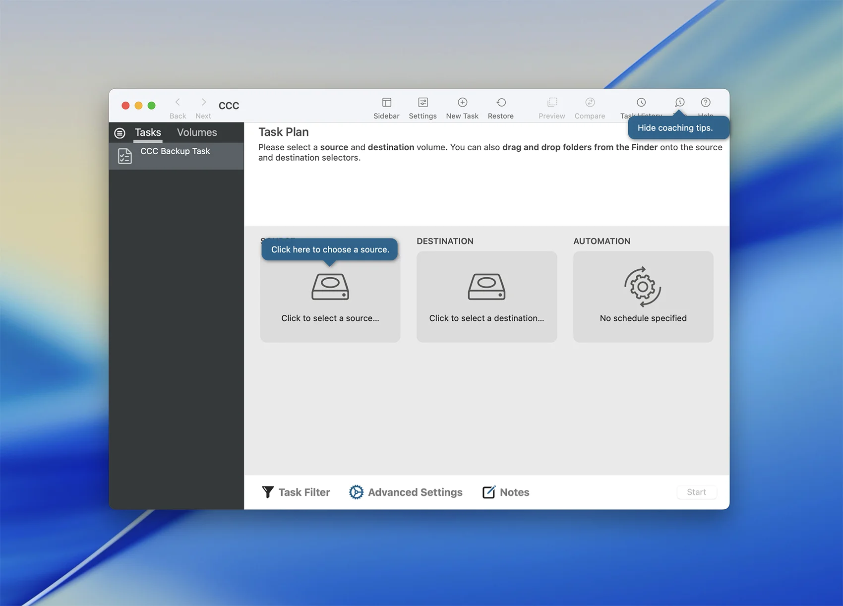Image resolution: width=843 pixels, height=606 pixels.
Task: Dismiss the Hide coaching tips bubble
Action: (x=675, y=128)
